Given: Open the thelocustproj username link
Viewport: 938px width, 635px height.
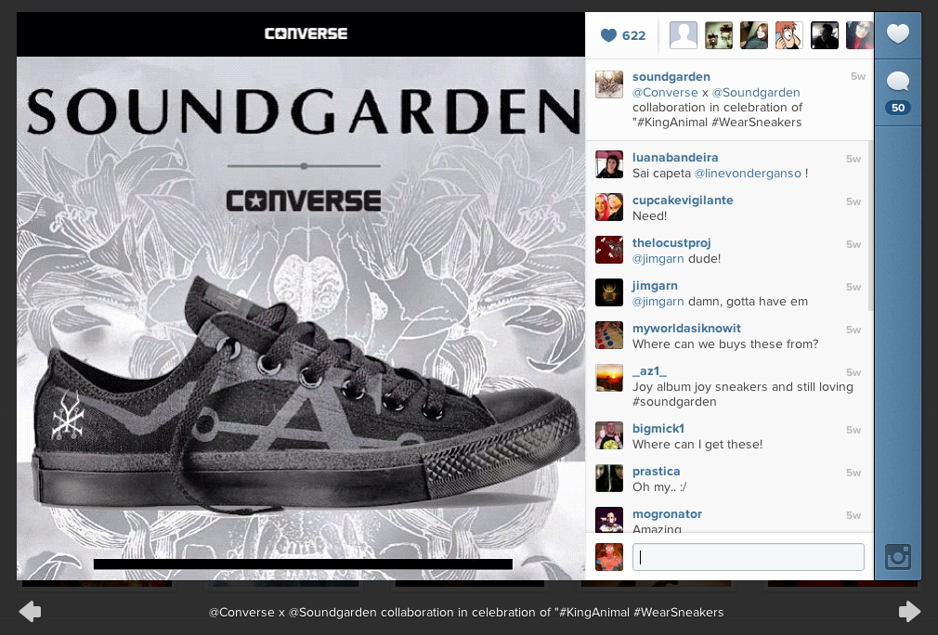Looking at the screenshot, I should click(x=671, y=242).
